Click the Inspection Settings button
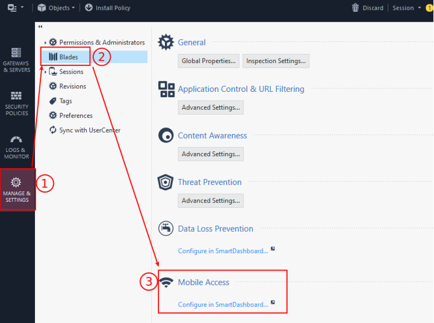 pos(276,61)
